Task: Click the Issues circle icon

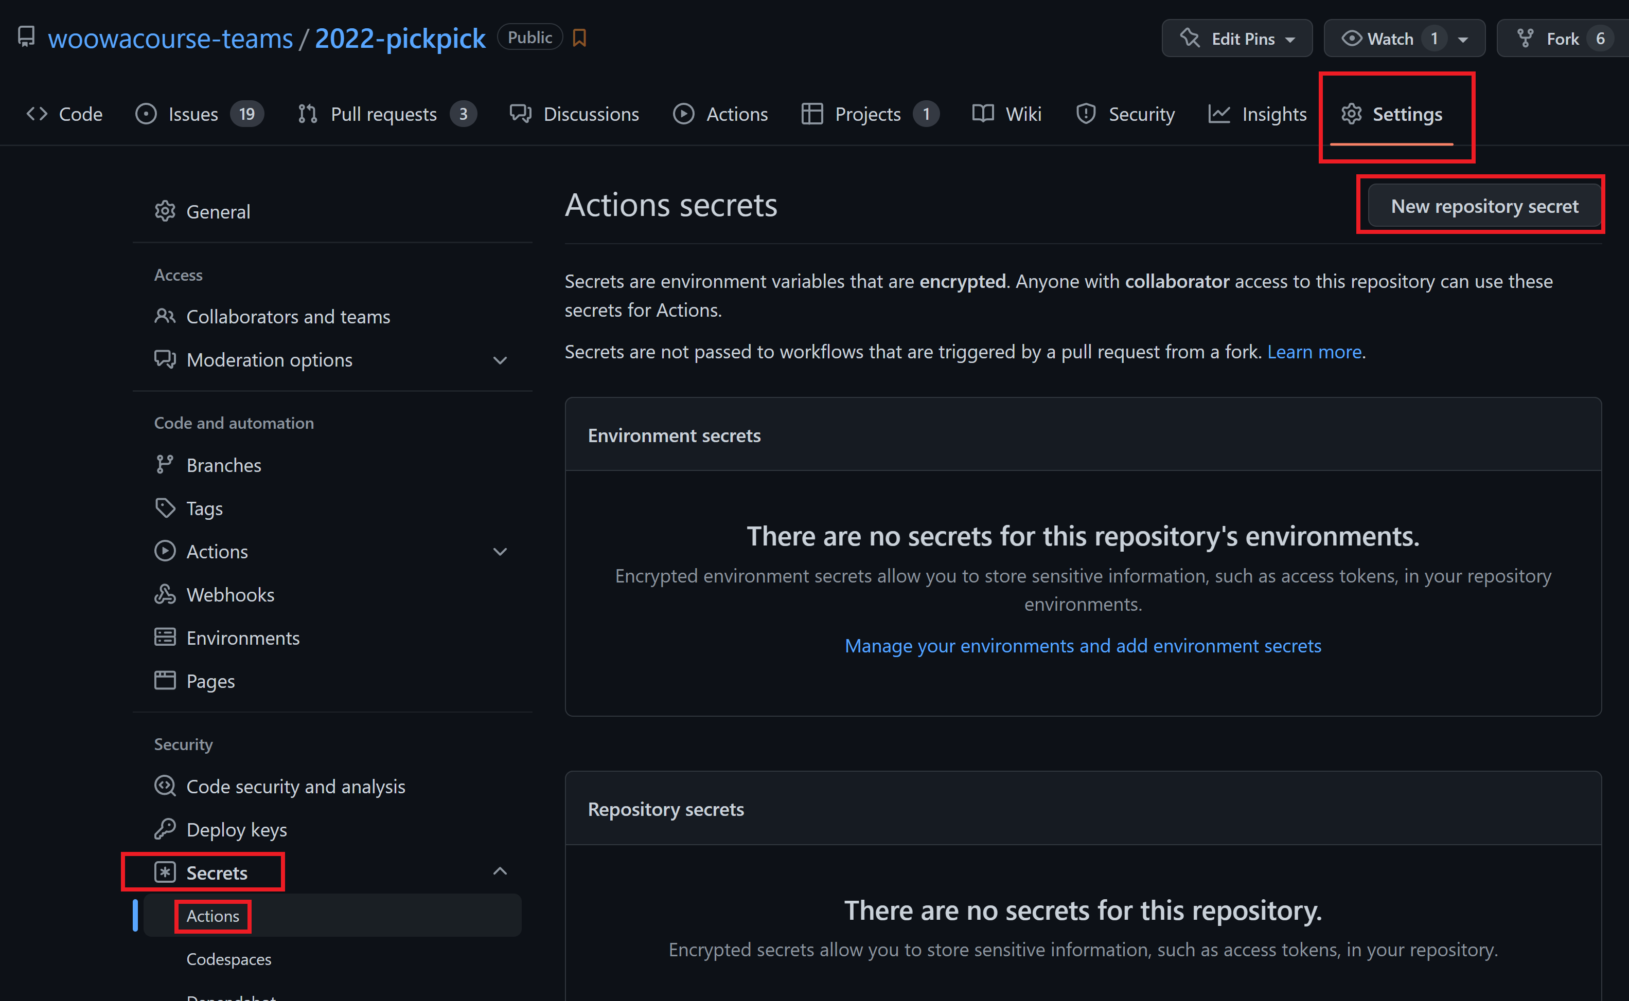Action: click(x=146, y=114)
